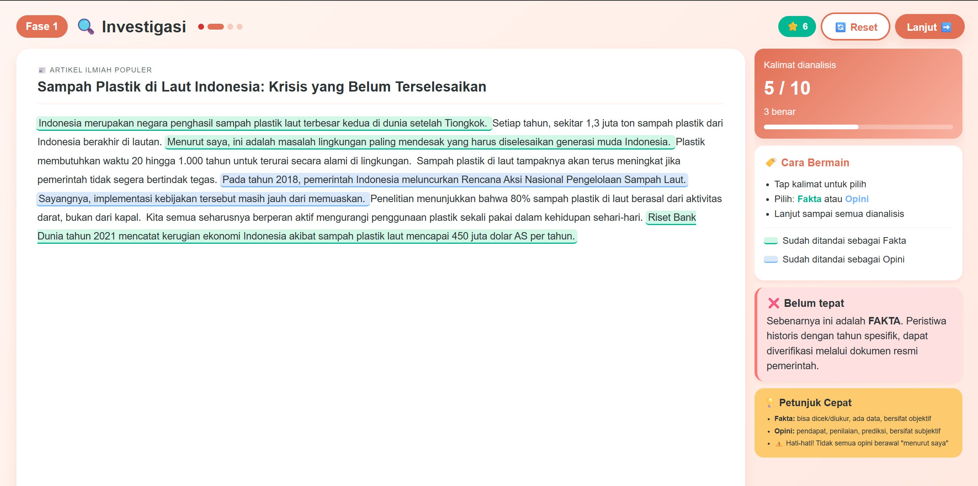The height and width of the screenshot is (486, 978).
Task: Click the "ARTIKEL ILMIAH POPULER" label
Action: click(100, 70)
